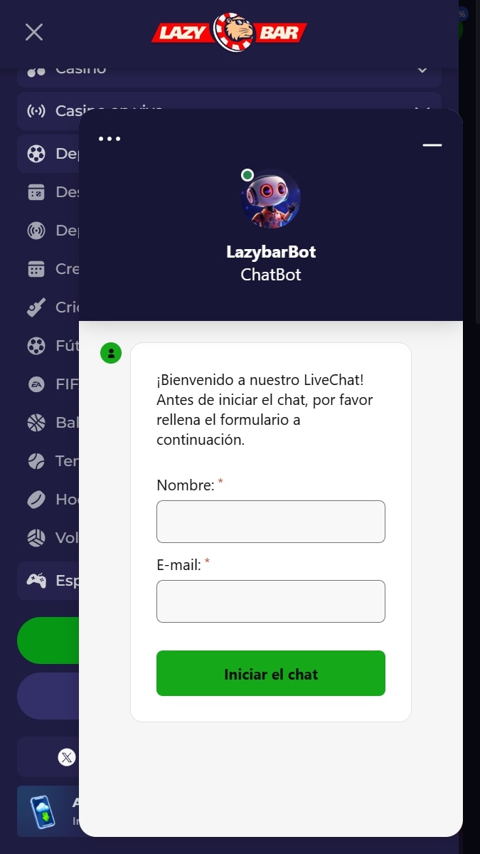
Task: Select the soccer ball sports icon
Action: point(36,154)
